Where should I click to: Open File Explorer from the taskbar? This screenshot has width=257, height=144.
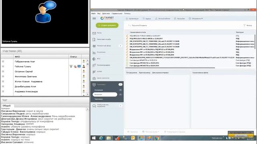click(109, 138)
